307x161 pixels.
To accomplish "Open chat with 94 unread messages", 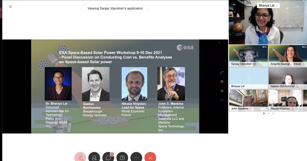I will 108,157.
